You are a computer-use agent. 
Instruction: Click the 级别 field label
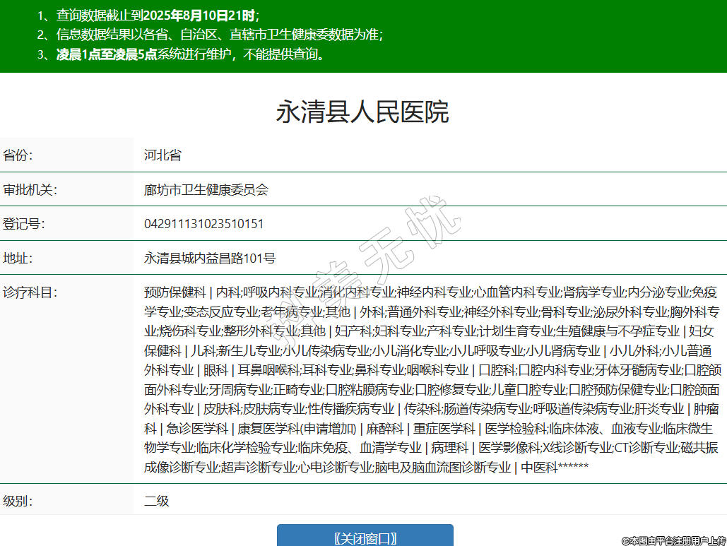pos(18,502)
